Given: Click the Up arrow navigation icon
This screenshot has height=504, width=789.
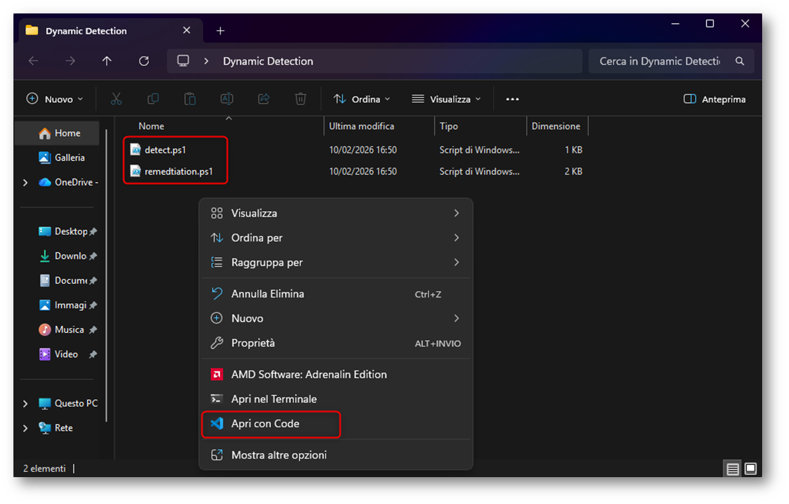Looking at the screenshot, I should [x=107, y=61].
